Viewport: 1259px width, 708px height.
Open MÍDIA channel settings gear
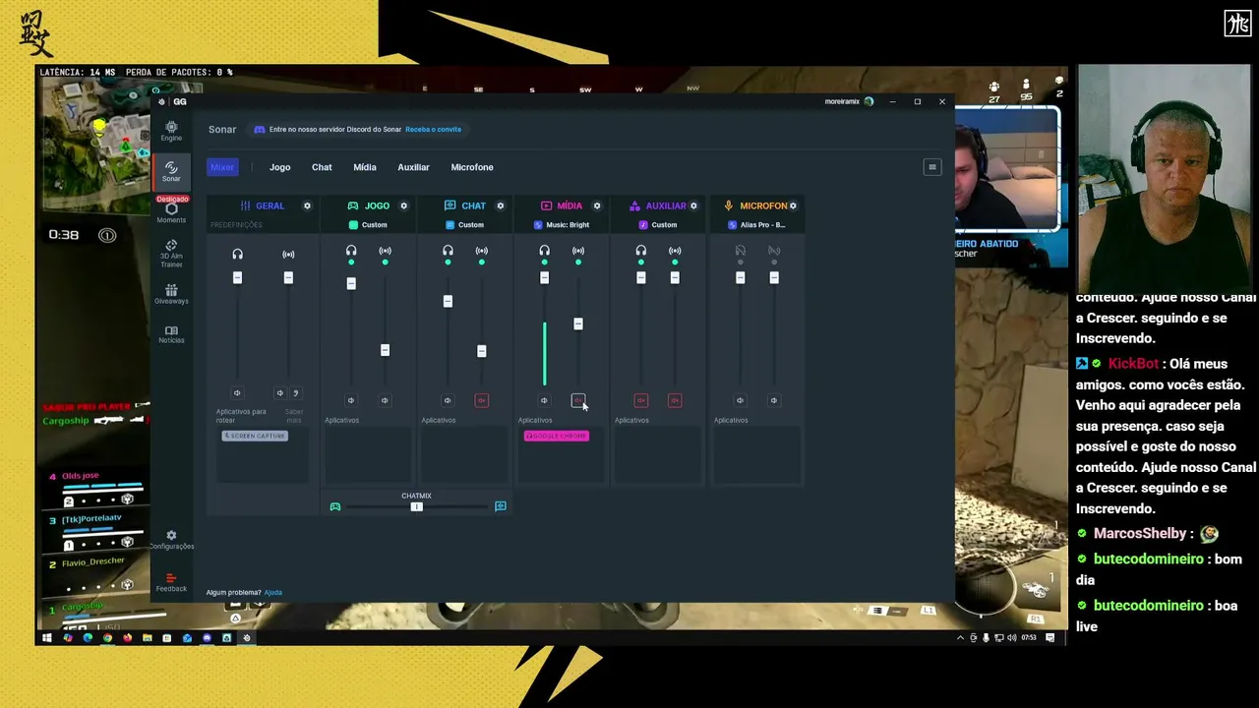pyautogui.click(x=596, y=206)
